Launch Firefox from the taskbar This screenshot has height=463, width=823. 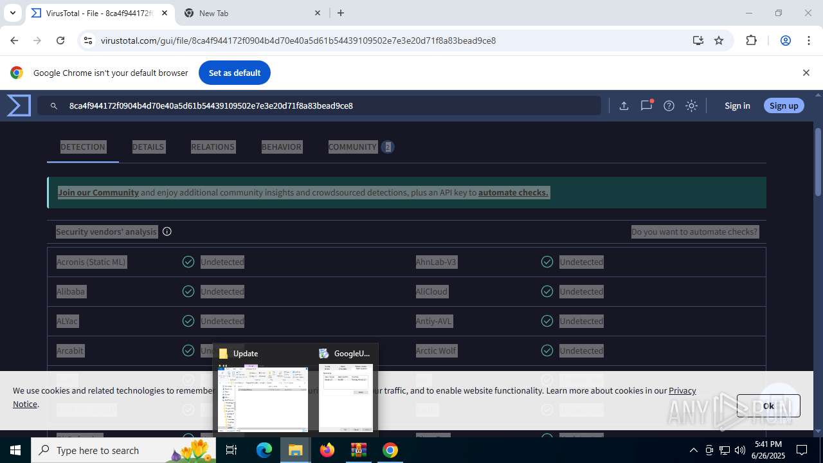click(x=327, y=450)
